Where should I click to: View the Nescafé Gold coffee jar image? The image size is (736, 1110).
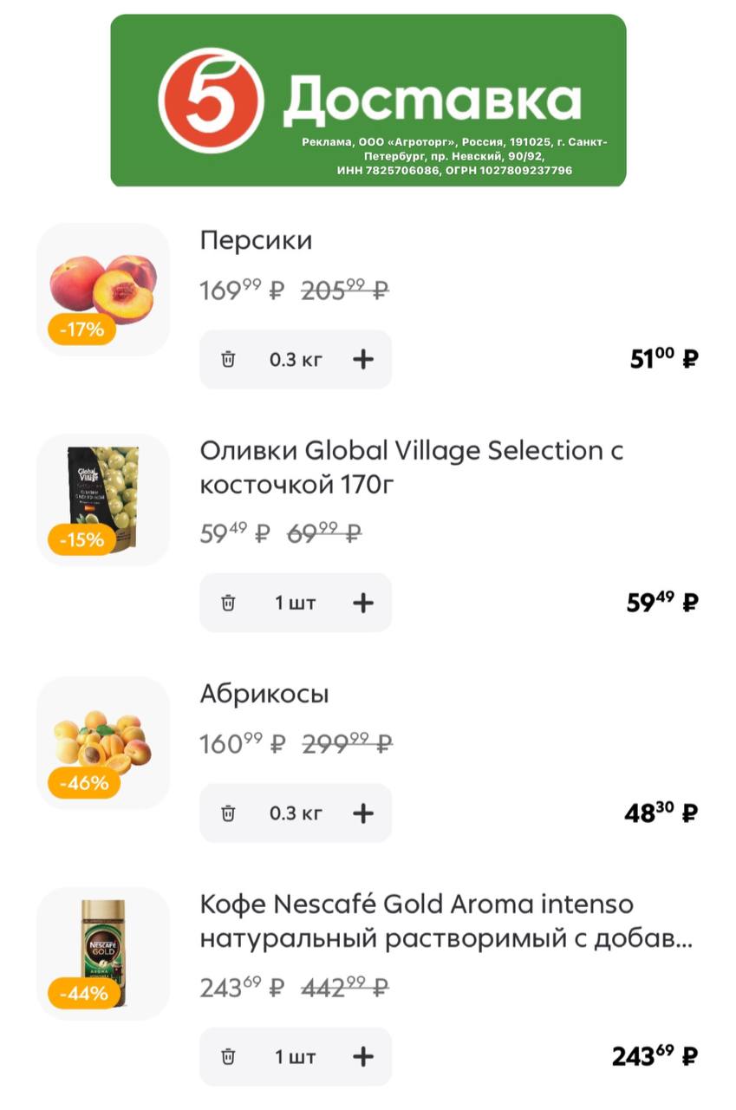(x=103, y=950)
